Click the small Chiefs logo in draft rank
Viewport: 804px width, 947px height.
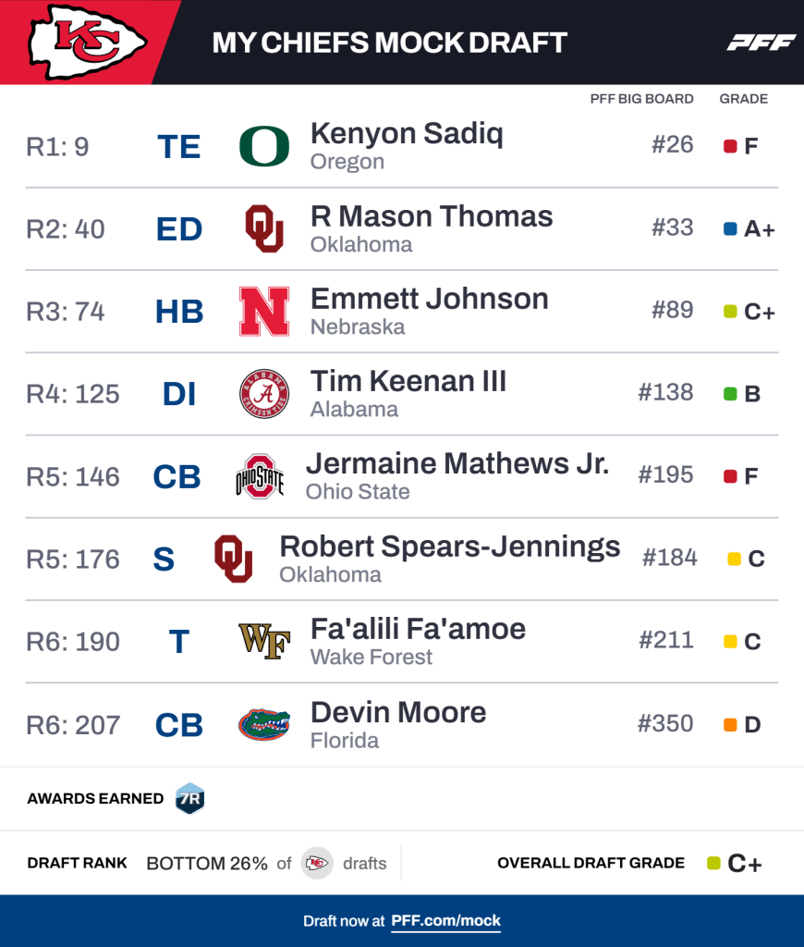(317, 863)
